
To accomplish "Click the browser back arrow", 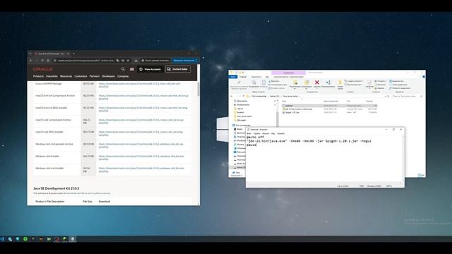I will [x=30, y=61].
